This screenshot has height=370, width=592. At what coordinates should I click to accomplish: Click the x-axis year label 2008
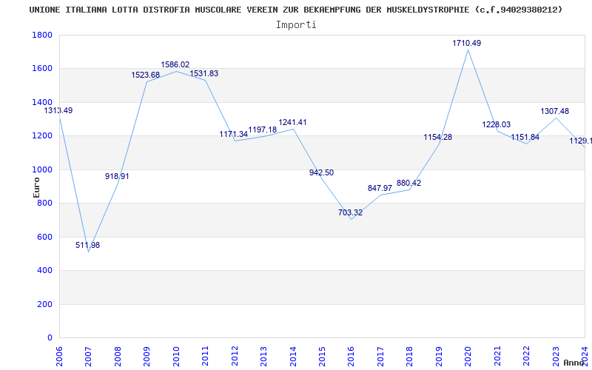[118, 356]
